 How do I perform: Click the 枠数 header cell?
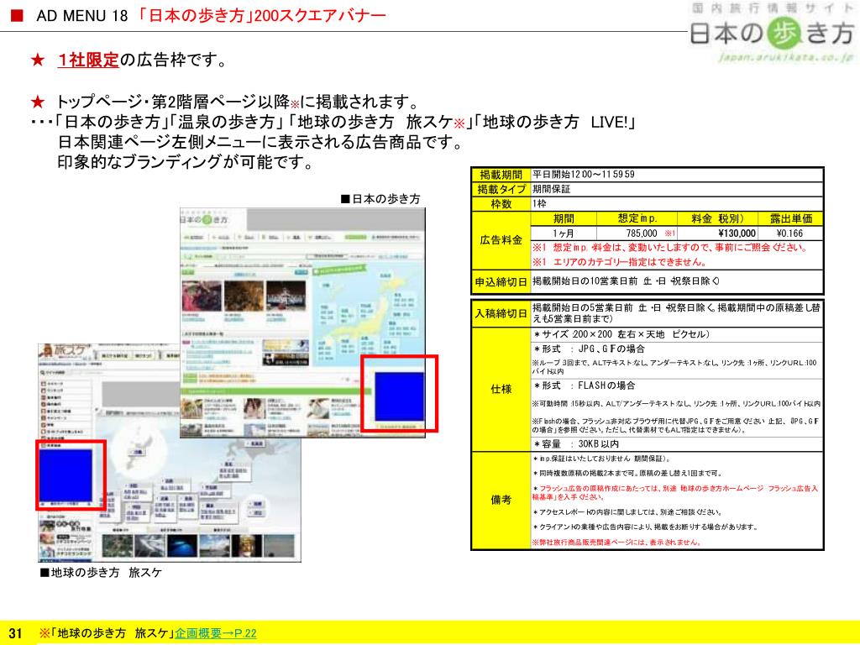click(x=501, y=204)
